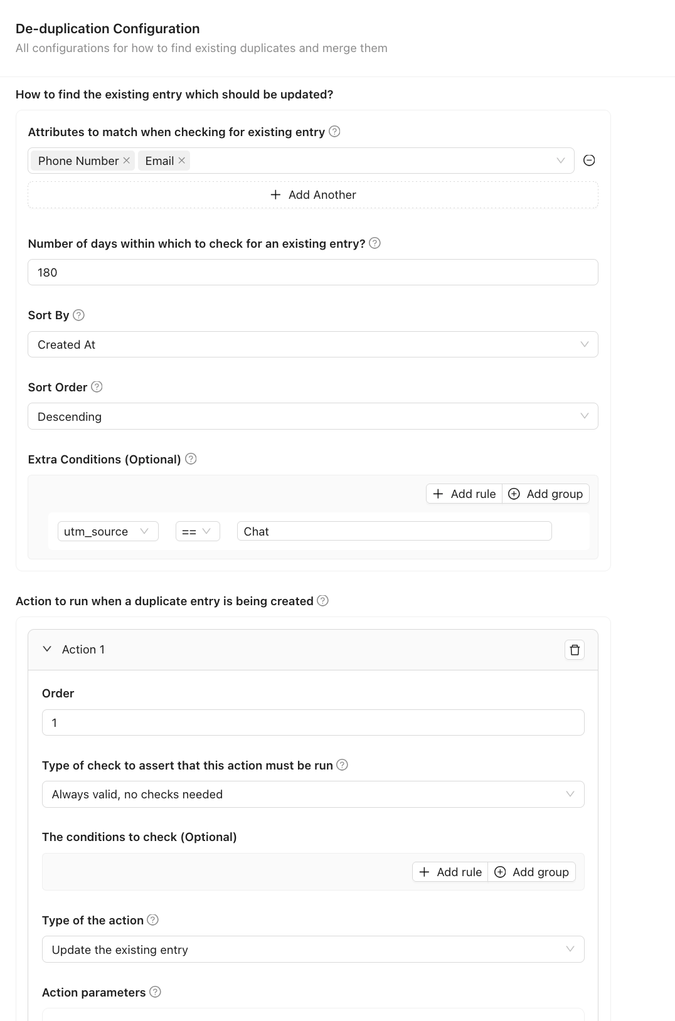The width and height of the screenshot is (675, 1021).
Task: Open help for Type of check field
Action: [343, 765]
